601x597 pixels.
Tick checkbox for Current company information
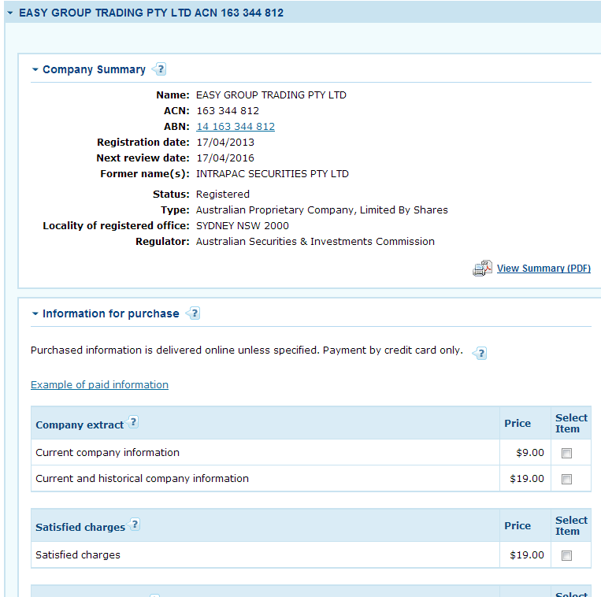(x=566, y=453)
